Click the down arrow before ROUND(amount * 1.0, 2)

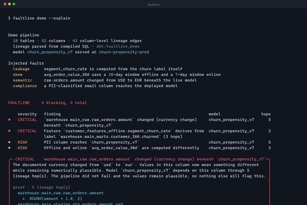click(24, 199)
